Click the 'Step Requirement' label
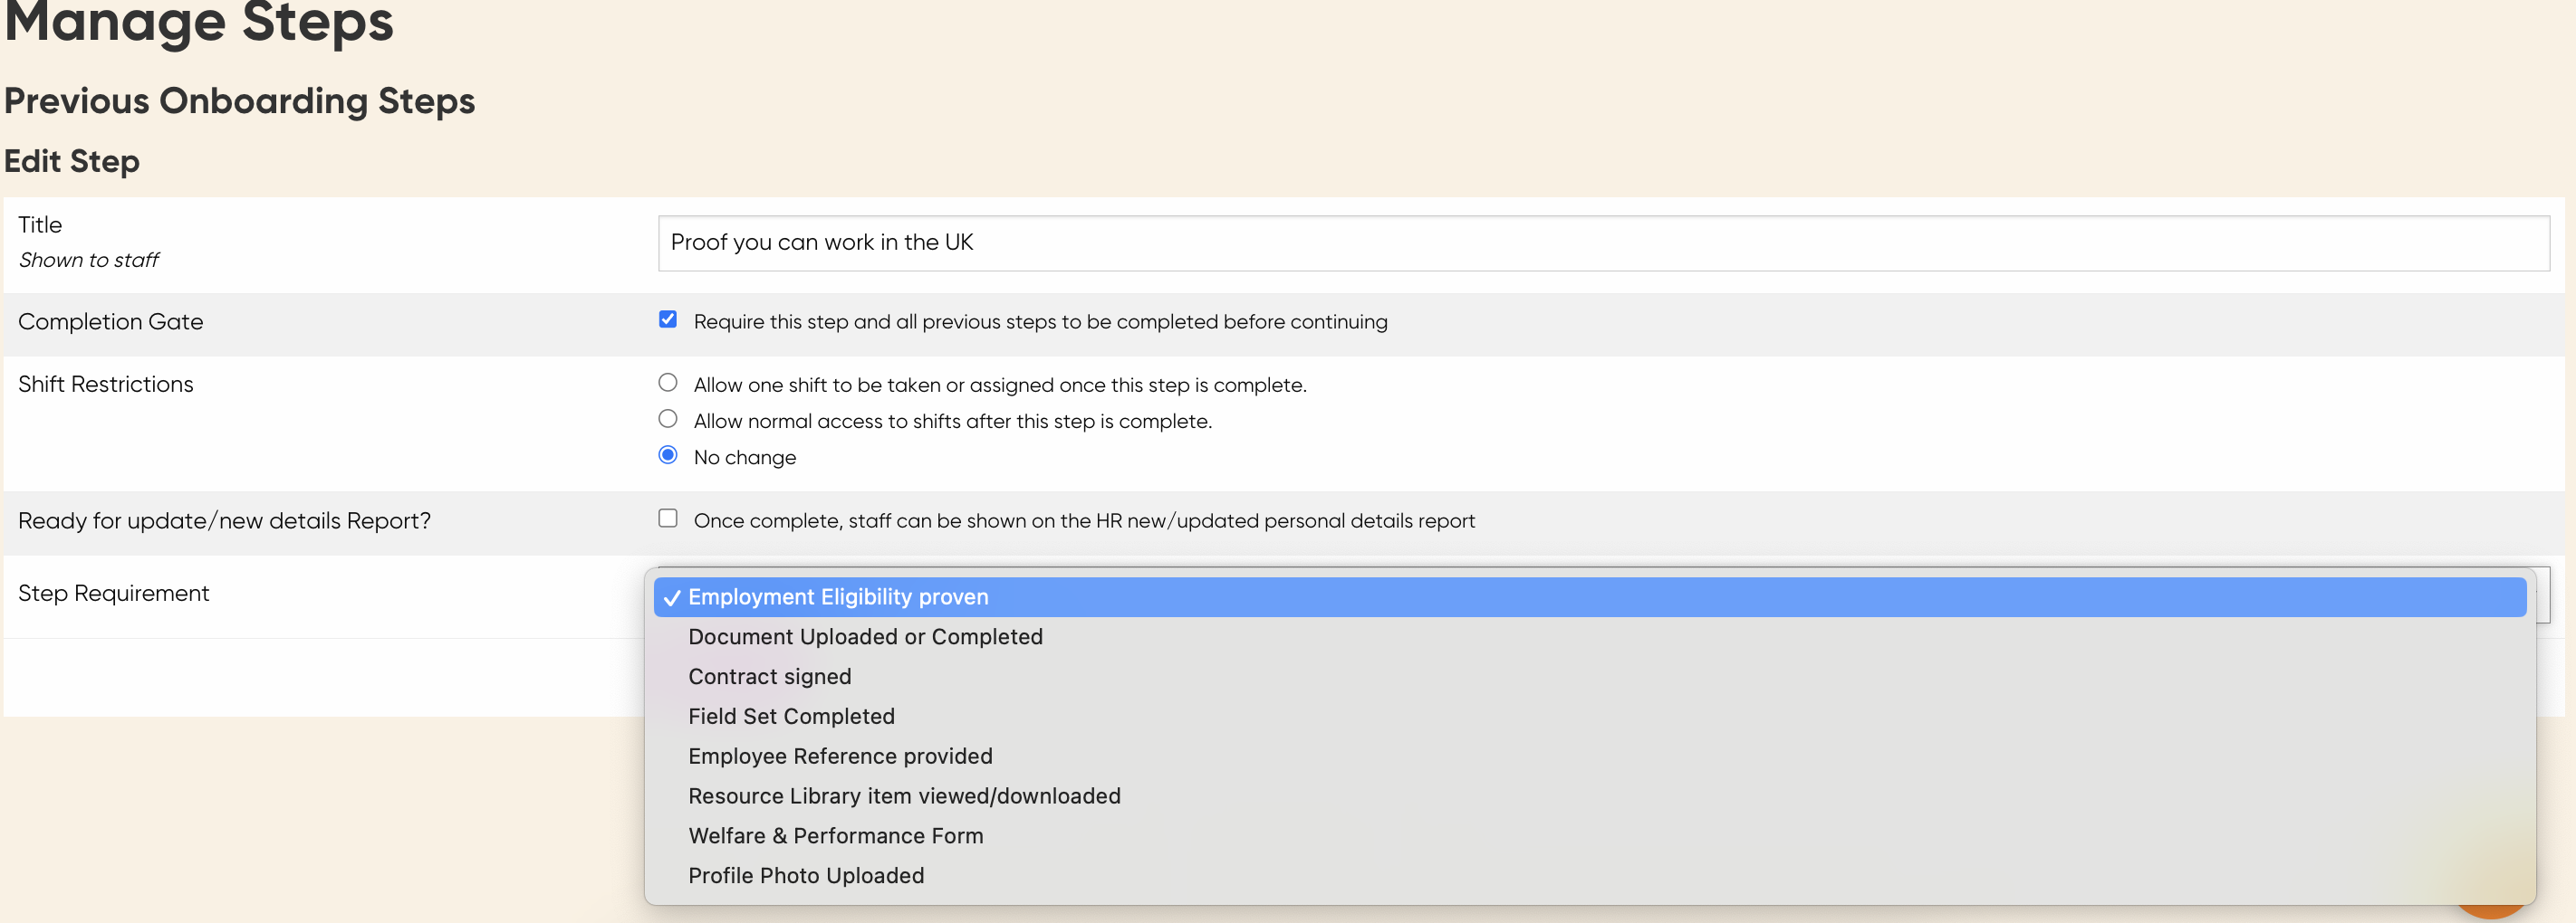Viewport: 2576px width, 923px height. (114, 594)
